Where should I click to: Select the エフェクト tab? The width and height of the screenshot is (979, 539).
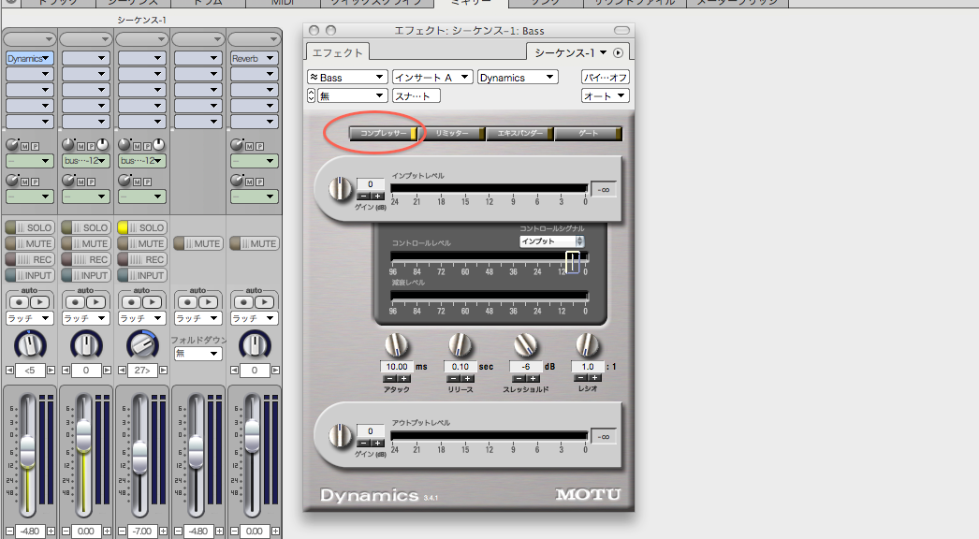coord(337,53)
